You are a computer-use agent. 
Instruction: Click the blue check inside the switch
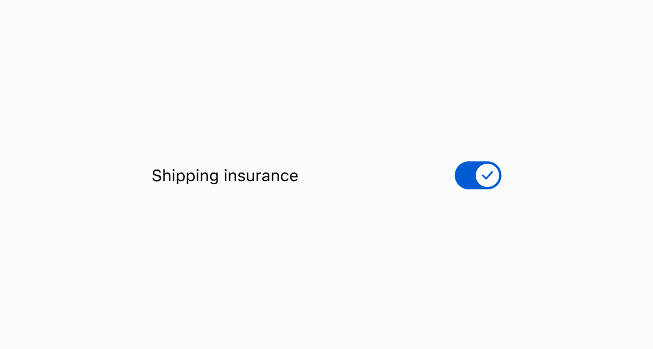pyautogui.click(x=487, y=175)
